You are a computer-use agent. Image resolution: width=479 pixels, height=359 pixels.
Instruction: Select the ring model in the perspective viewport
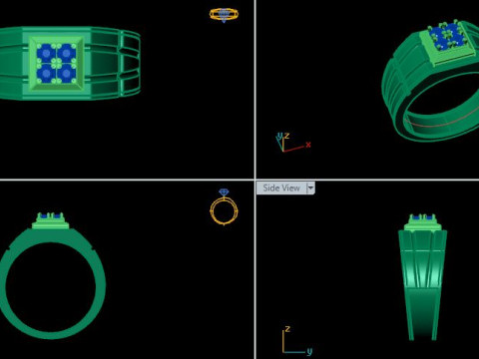coord(431,82)
